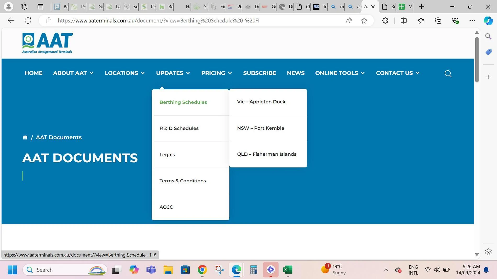This screenshot has width=497, height=279.
Task: Add page to favorites star icon
Action: [x=364, y=21]
